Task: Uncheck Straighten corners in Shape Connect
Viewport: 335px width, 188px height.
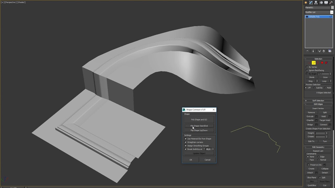Action: [x=186, y=142]
